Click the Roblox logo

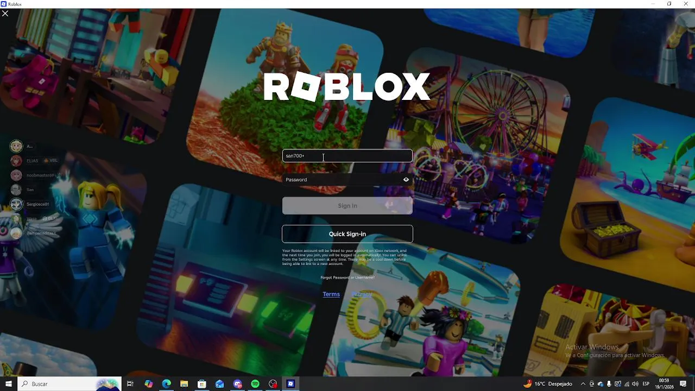tap(347, 86)
